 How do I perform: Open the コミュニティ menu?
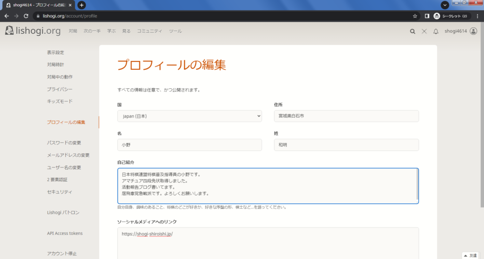pos(150,31)
